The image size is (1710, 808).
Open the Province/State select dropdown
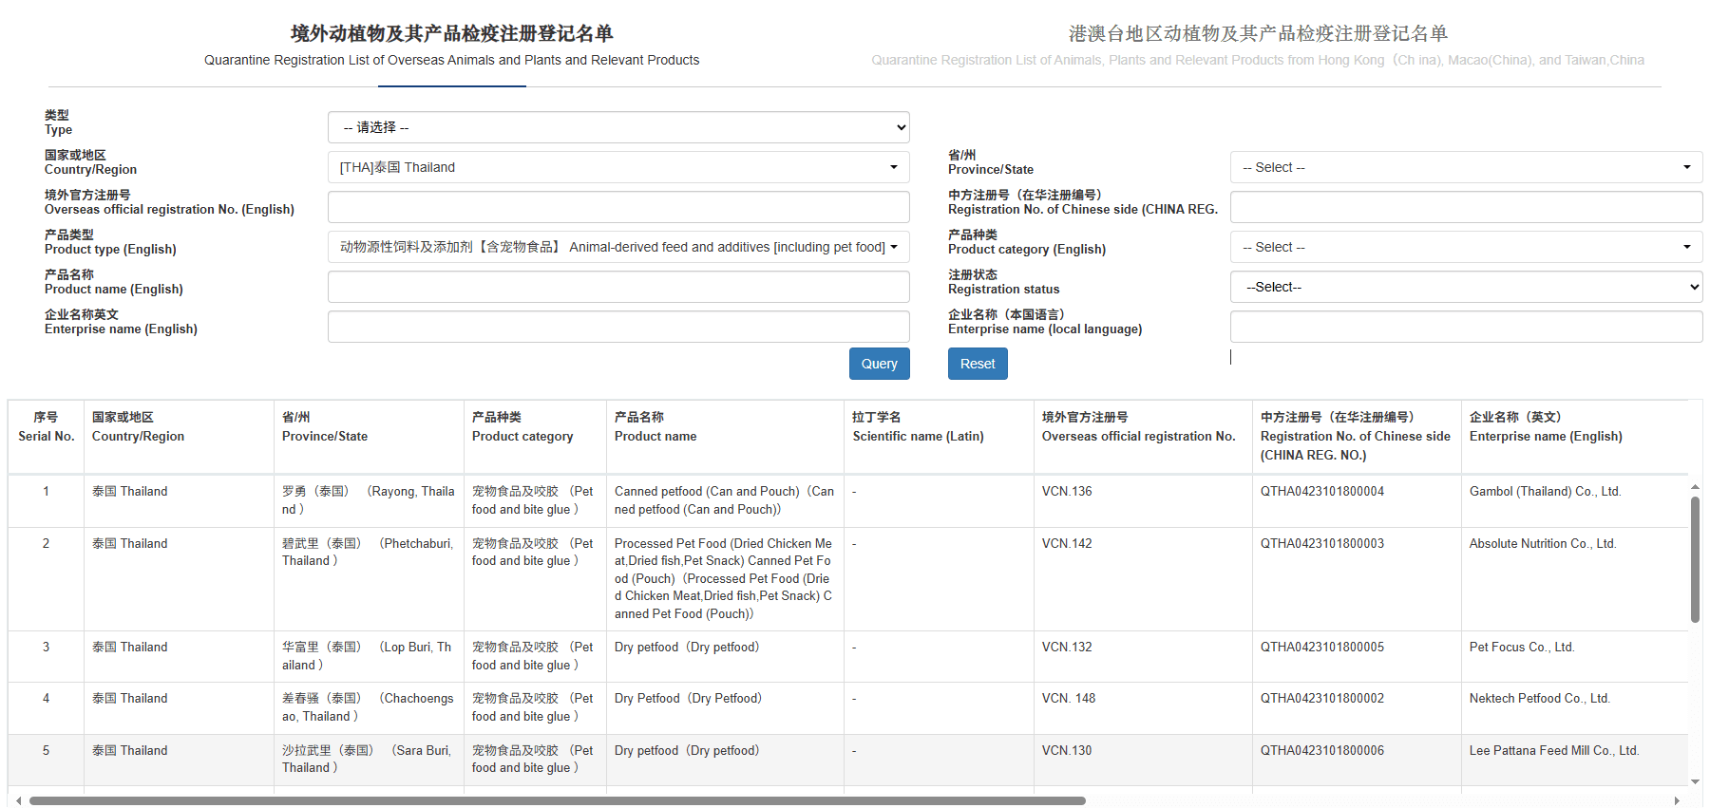(x=1465, y=167)
